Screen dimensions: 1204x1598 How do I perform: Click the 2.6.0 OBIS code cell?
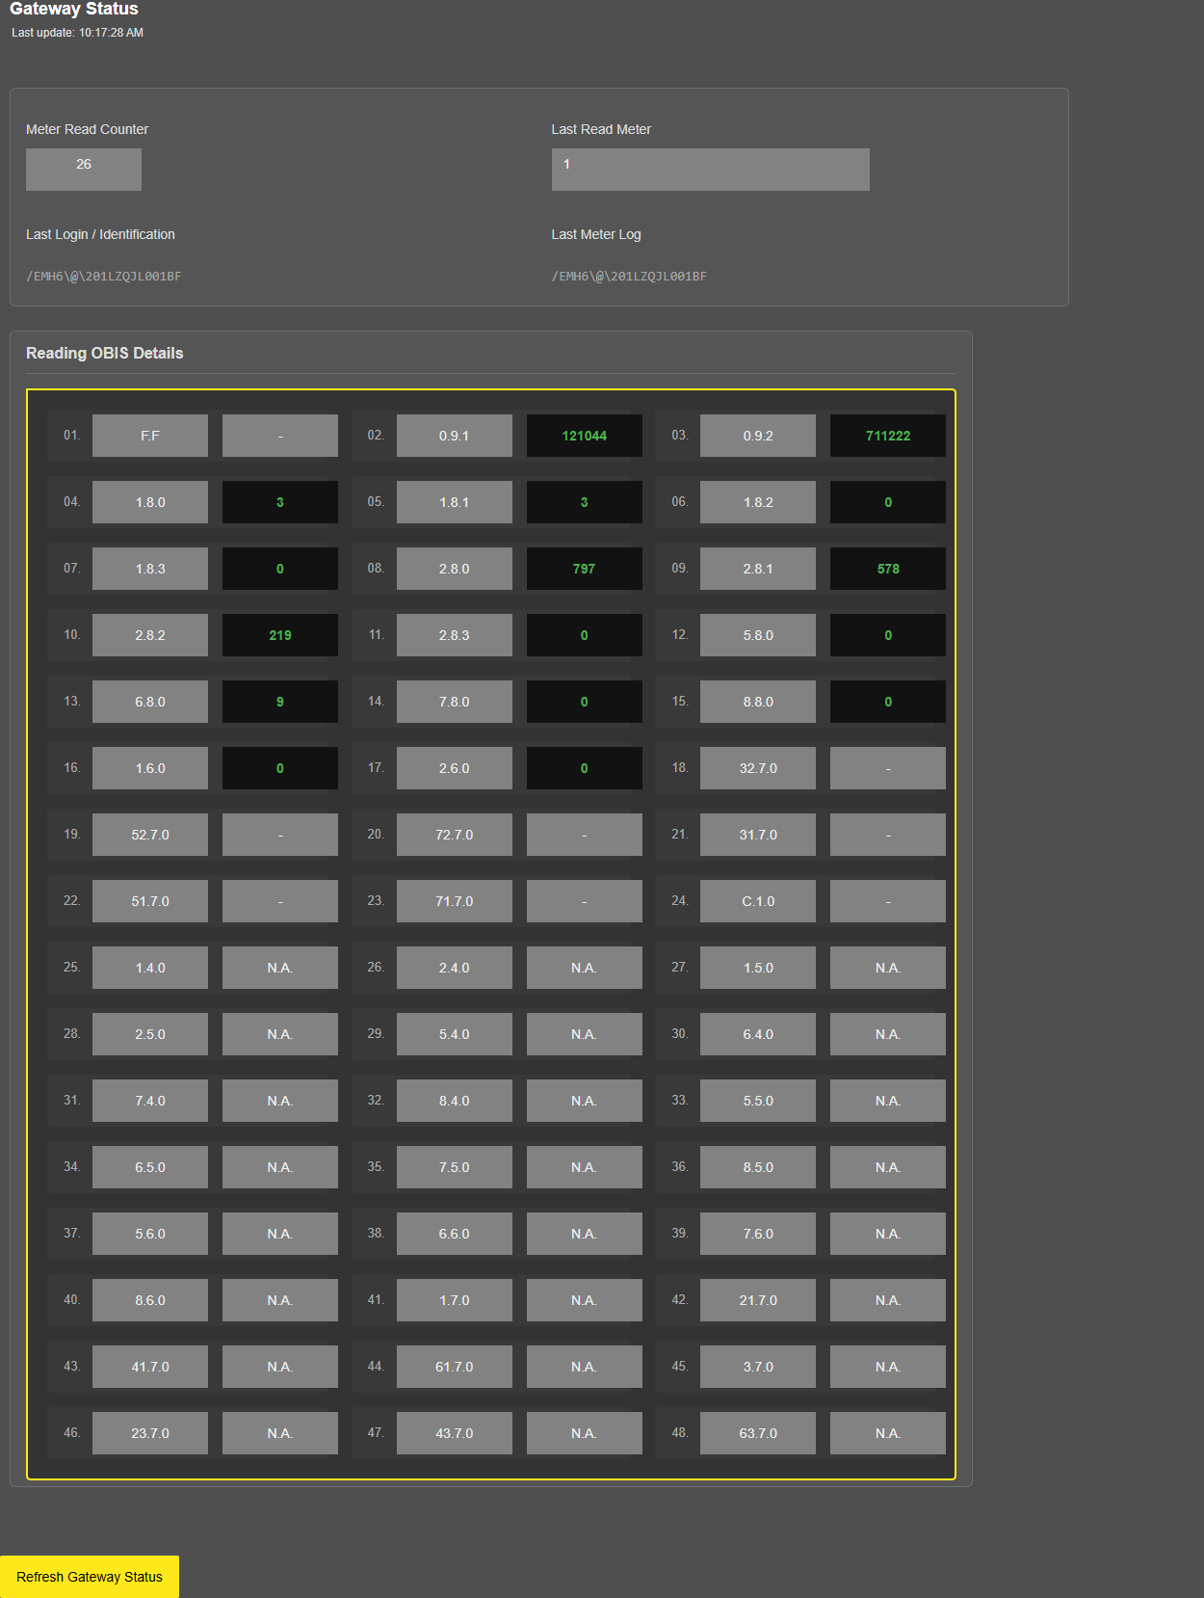pos(455,768)
